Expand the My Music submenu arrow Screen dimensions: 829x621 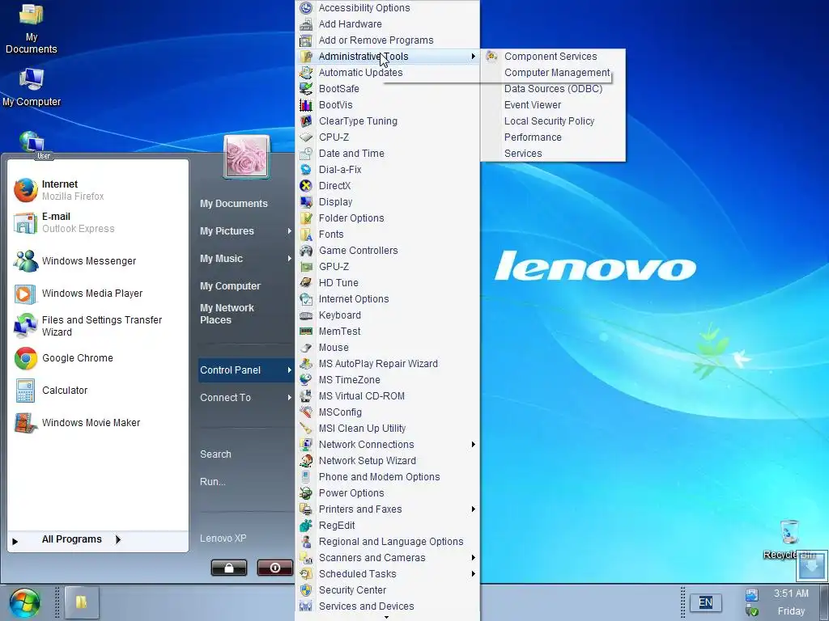[290, 258]
